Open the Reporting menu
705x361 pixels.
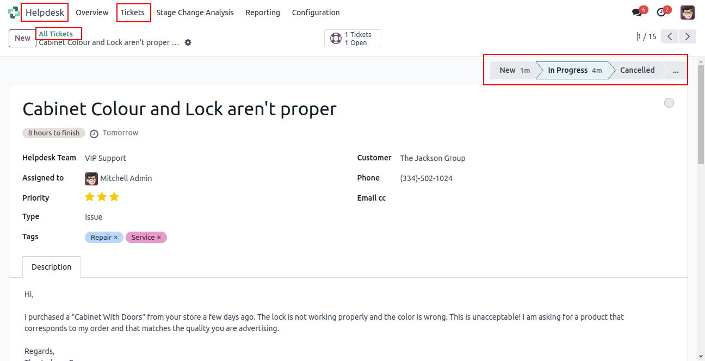(x=263, y=13)
